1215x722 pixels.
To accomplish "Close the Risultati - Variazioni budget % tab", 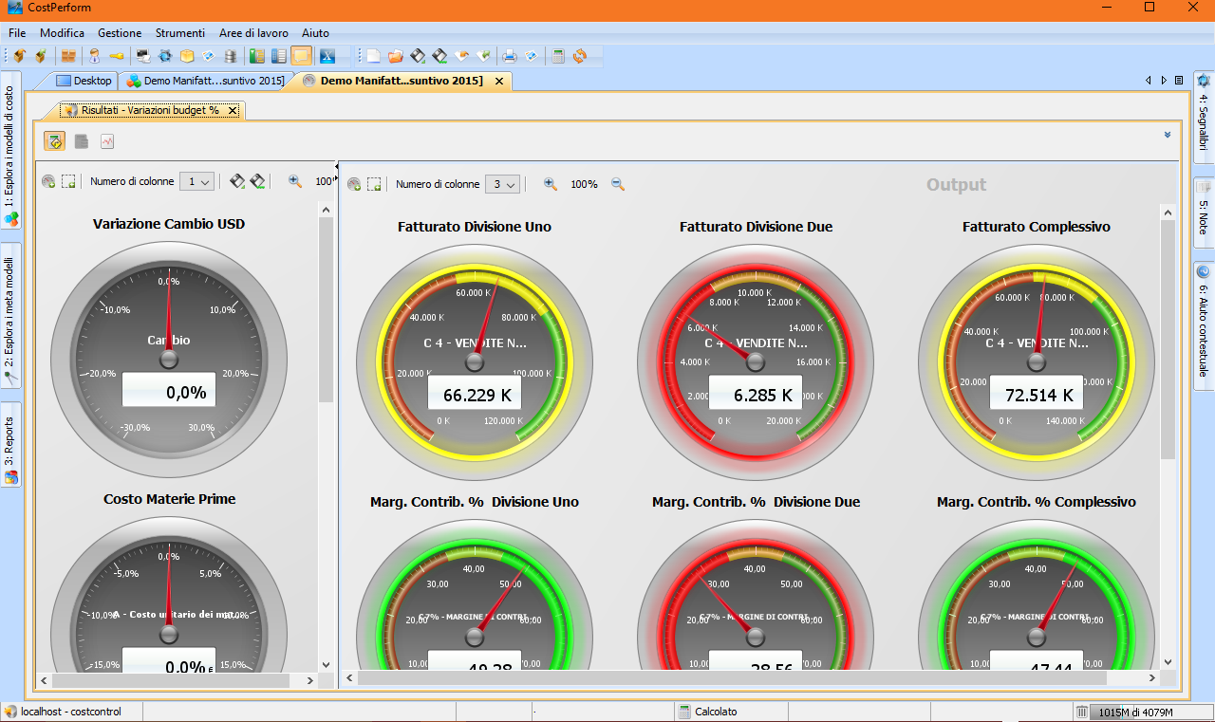I will point(233,110).
